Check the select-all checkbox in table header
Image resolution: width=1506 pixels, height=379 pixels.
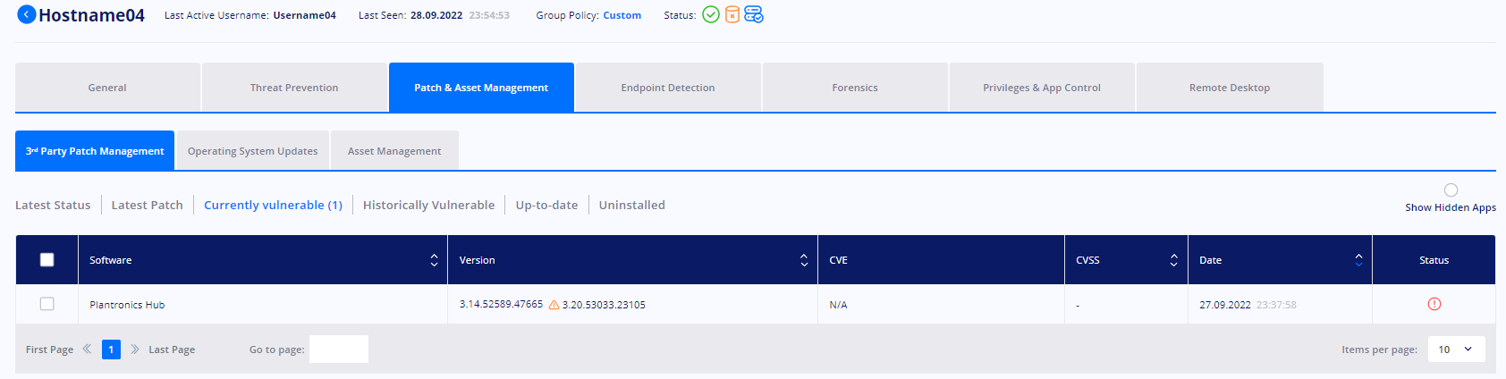pos(47,260)
